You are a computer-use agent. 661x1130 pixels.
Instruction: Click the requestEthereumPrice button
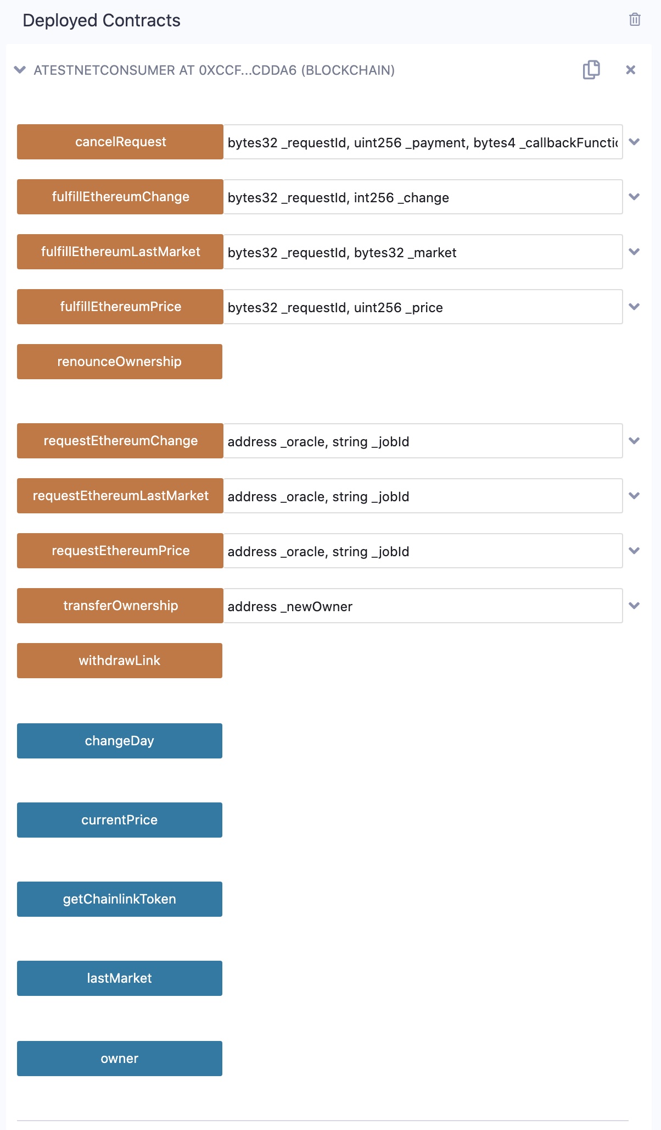click(x=120, y=551)
